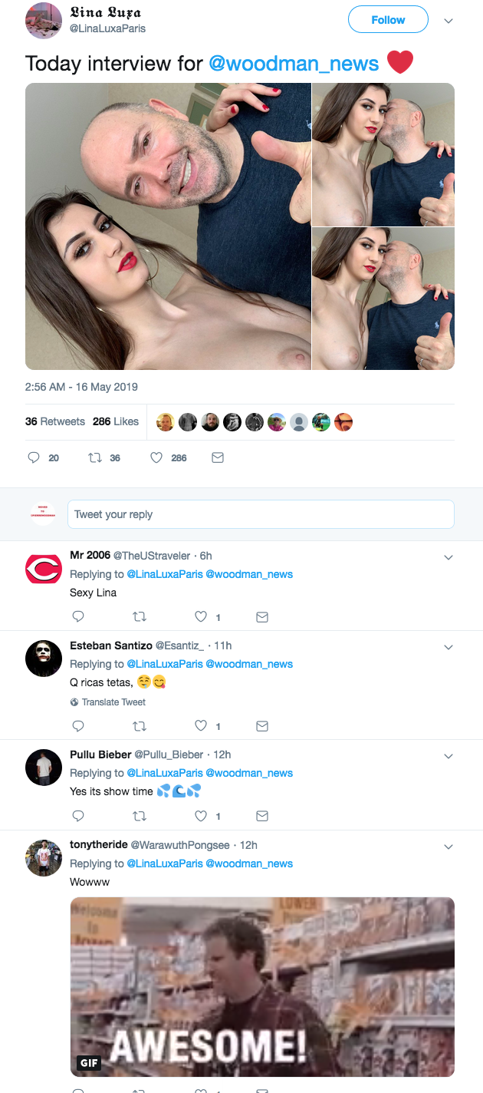The width and height of the screenshot is (483, 1093).
Task: Retweet Mr 2006's reply
Action: tap(140, 616)
